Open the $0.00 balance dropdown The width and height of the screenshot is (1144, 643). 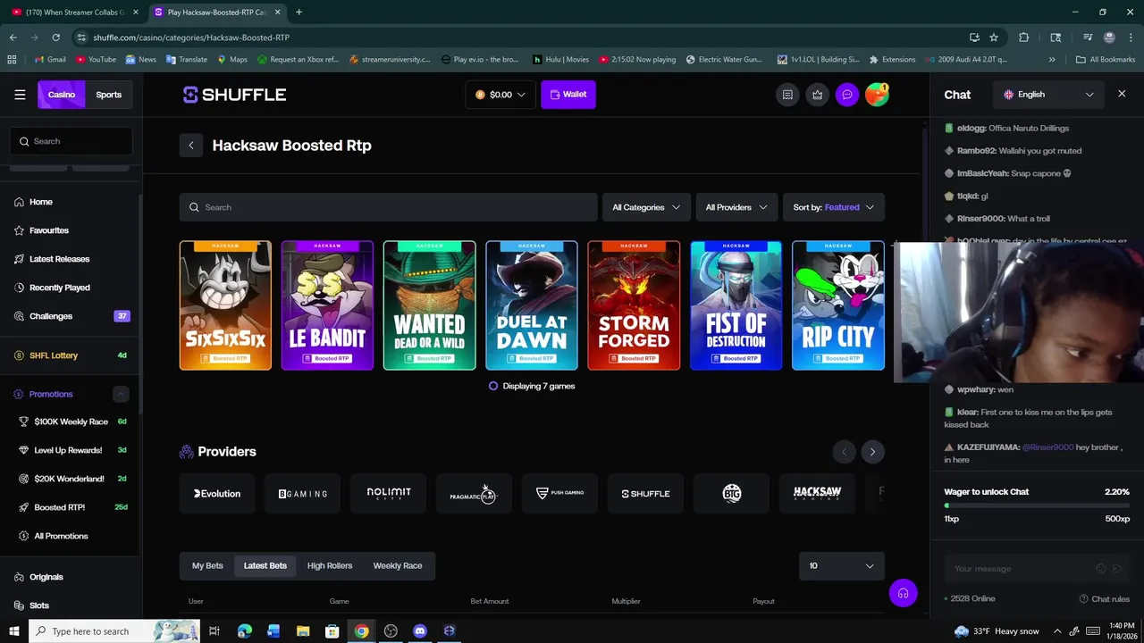tap(500, 95)
